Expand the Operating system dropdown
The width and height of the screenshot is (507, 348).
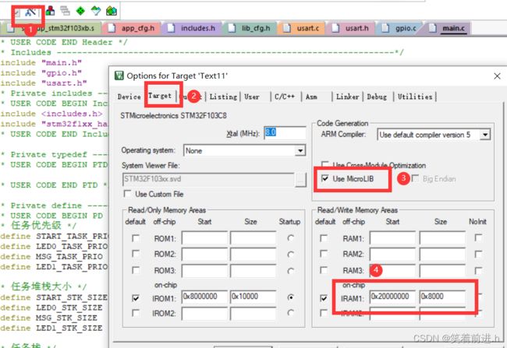[x=300, y=151]
